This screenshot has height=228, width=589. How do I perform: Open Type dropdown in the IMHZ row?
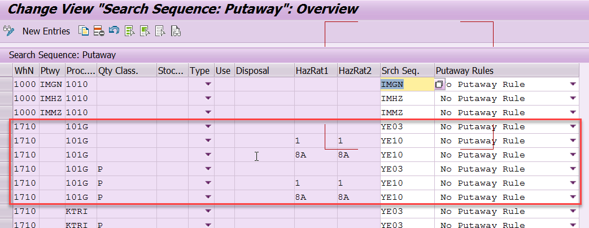click(x=208, y=98)
